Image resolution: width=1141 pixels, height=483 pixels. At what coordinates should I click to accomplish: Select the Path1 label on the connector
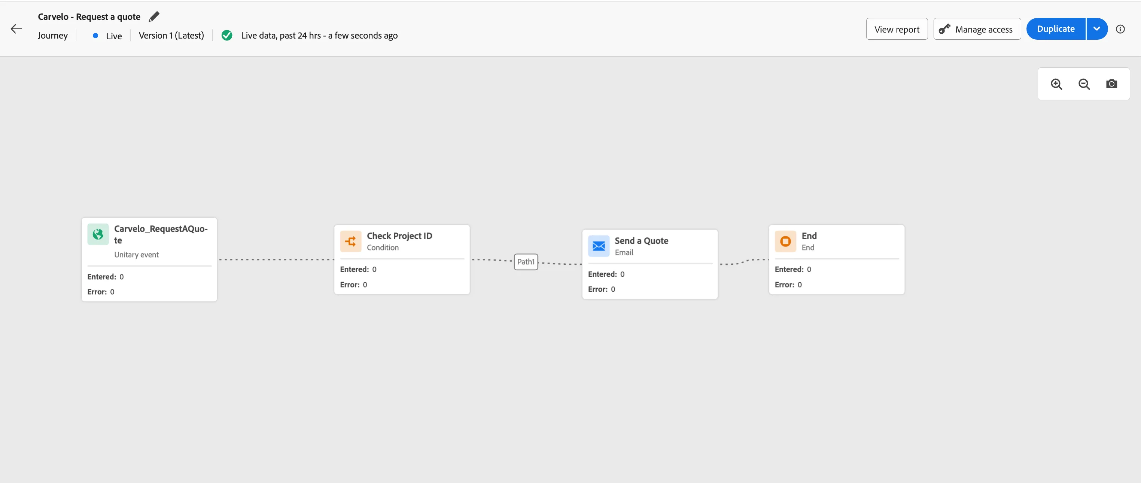pyautogui.click(x=526, y=262)
